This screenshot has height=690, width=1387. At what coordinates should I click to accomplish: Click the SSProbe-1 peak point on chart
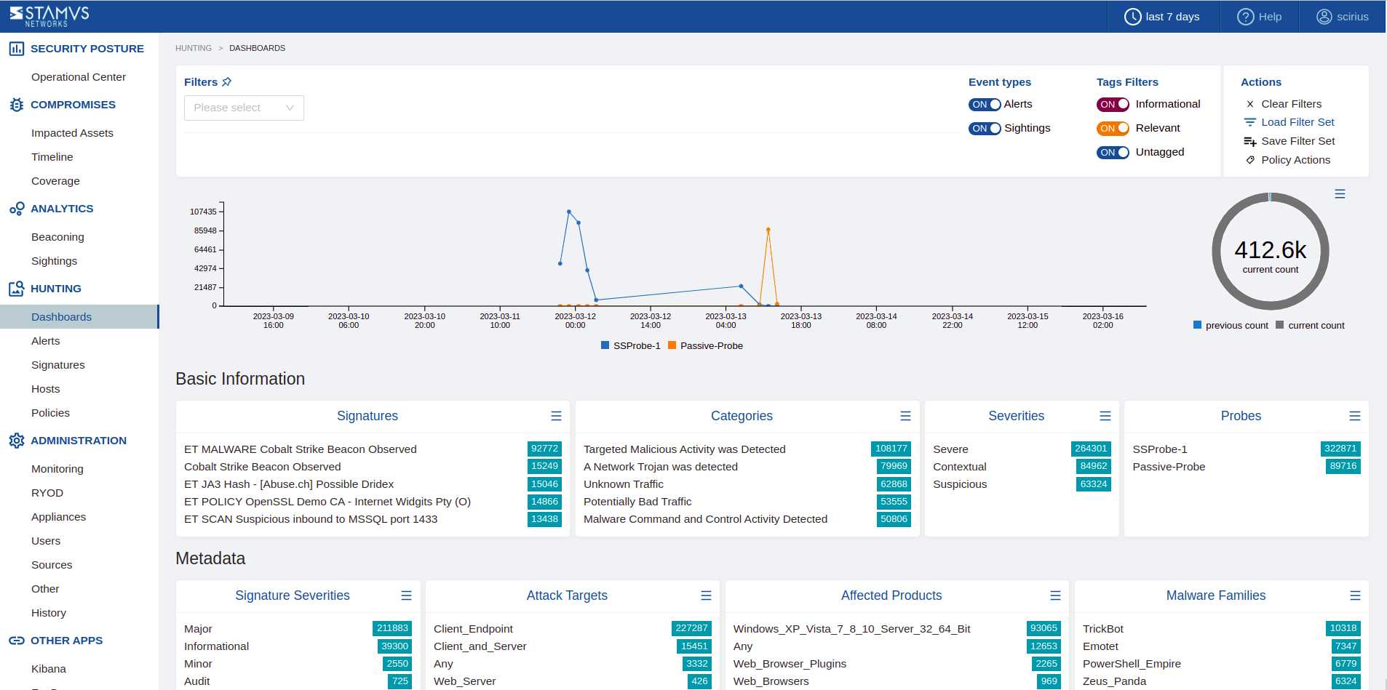(569, 212)
